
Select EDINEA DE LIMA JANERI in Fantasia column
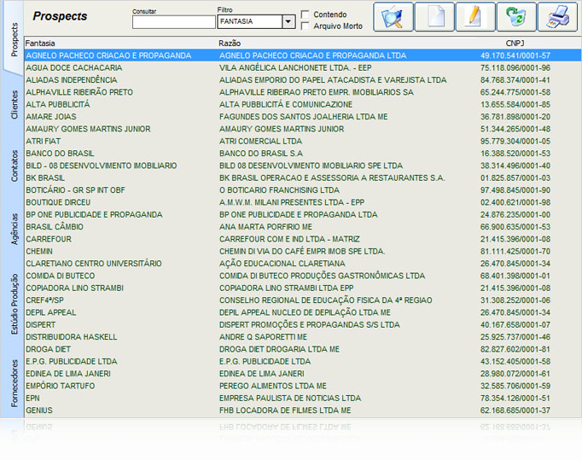(x=68, y=375)
